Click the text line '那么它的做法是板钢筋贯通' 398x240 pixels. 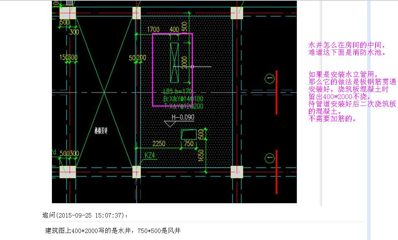352,82
